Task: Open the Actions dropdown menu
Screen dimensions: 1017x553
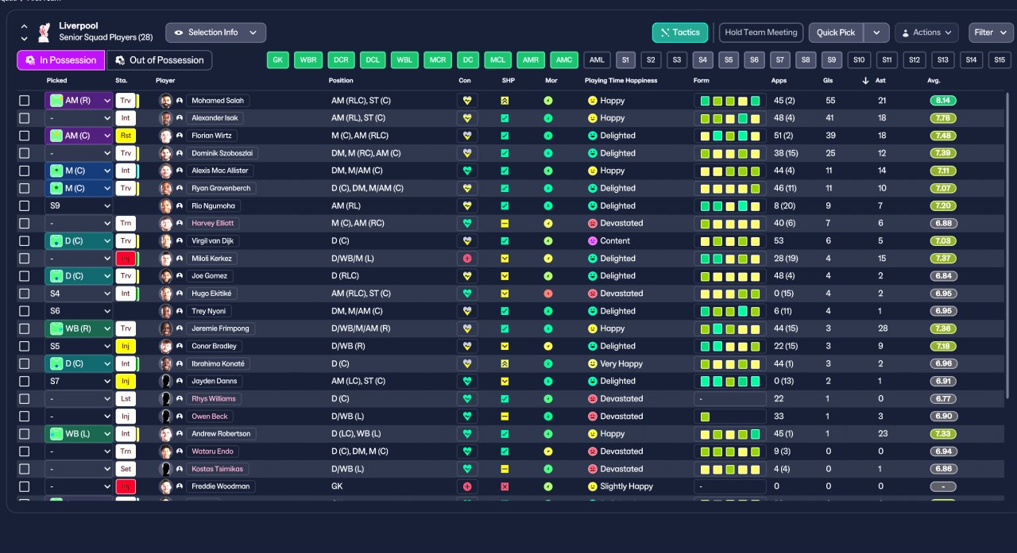Action: coord(926,33)
